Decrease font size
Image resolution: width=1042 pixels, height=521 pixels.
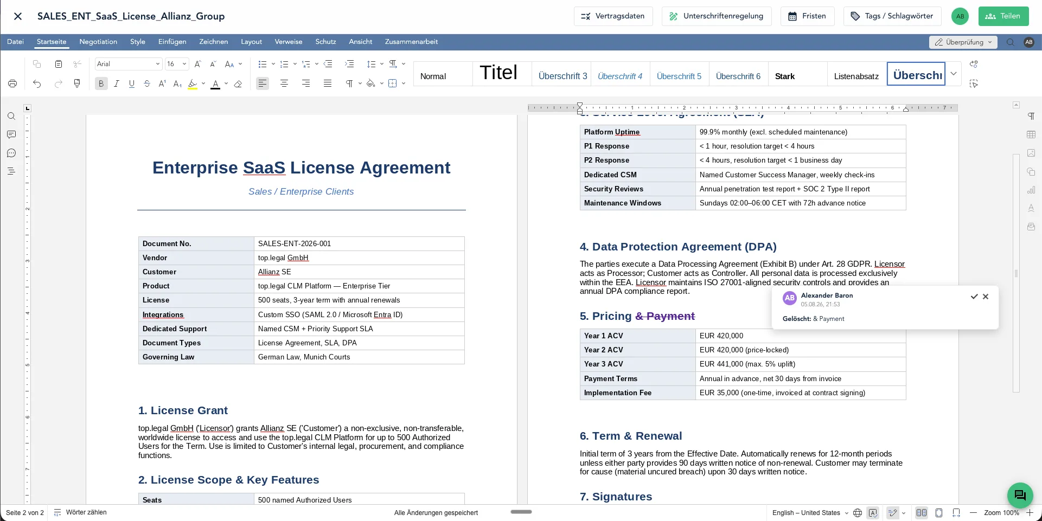(213, 64)
